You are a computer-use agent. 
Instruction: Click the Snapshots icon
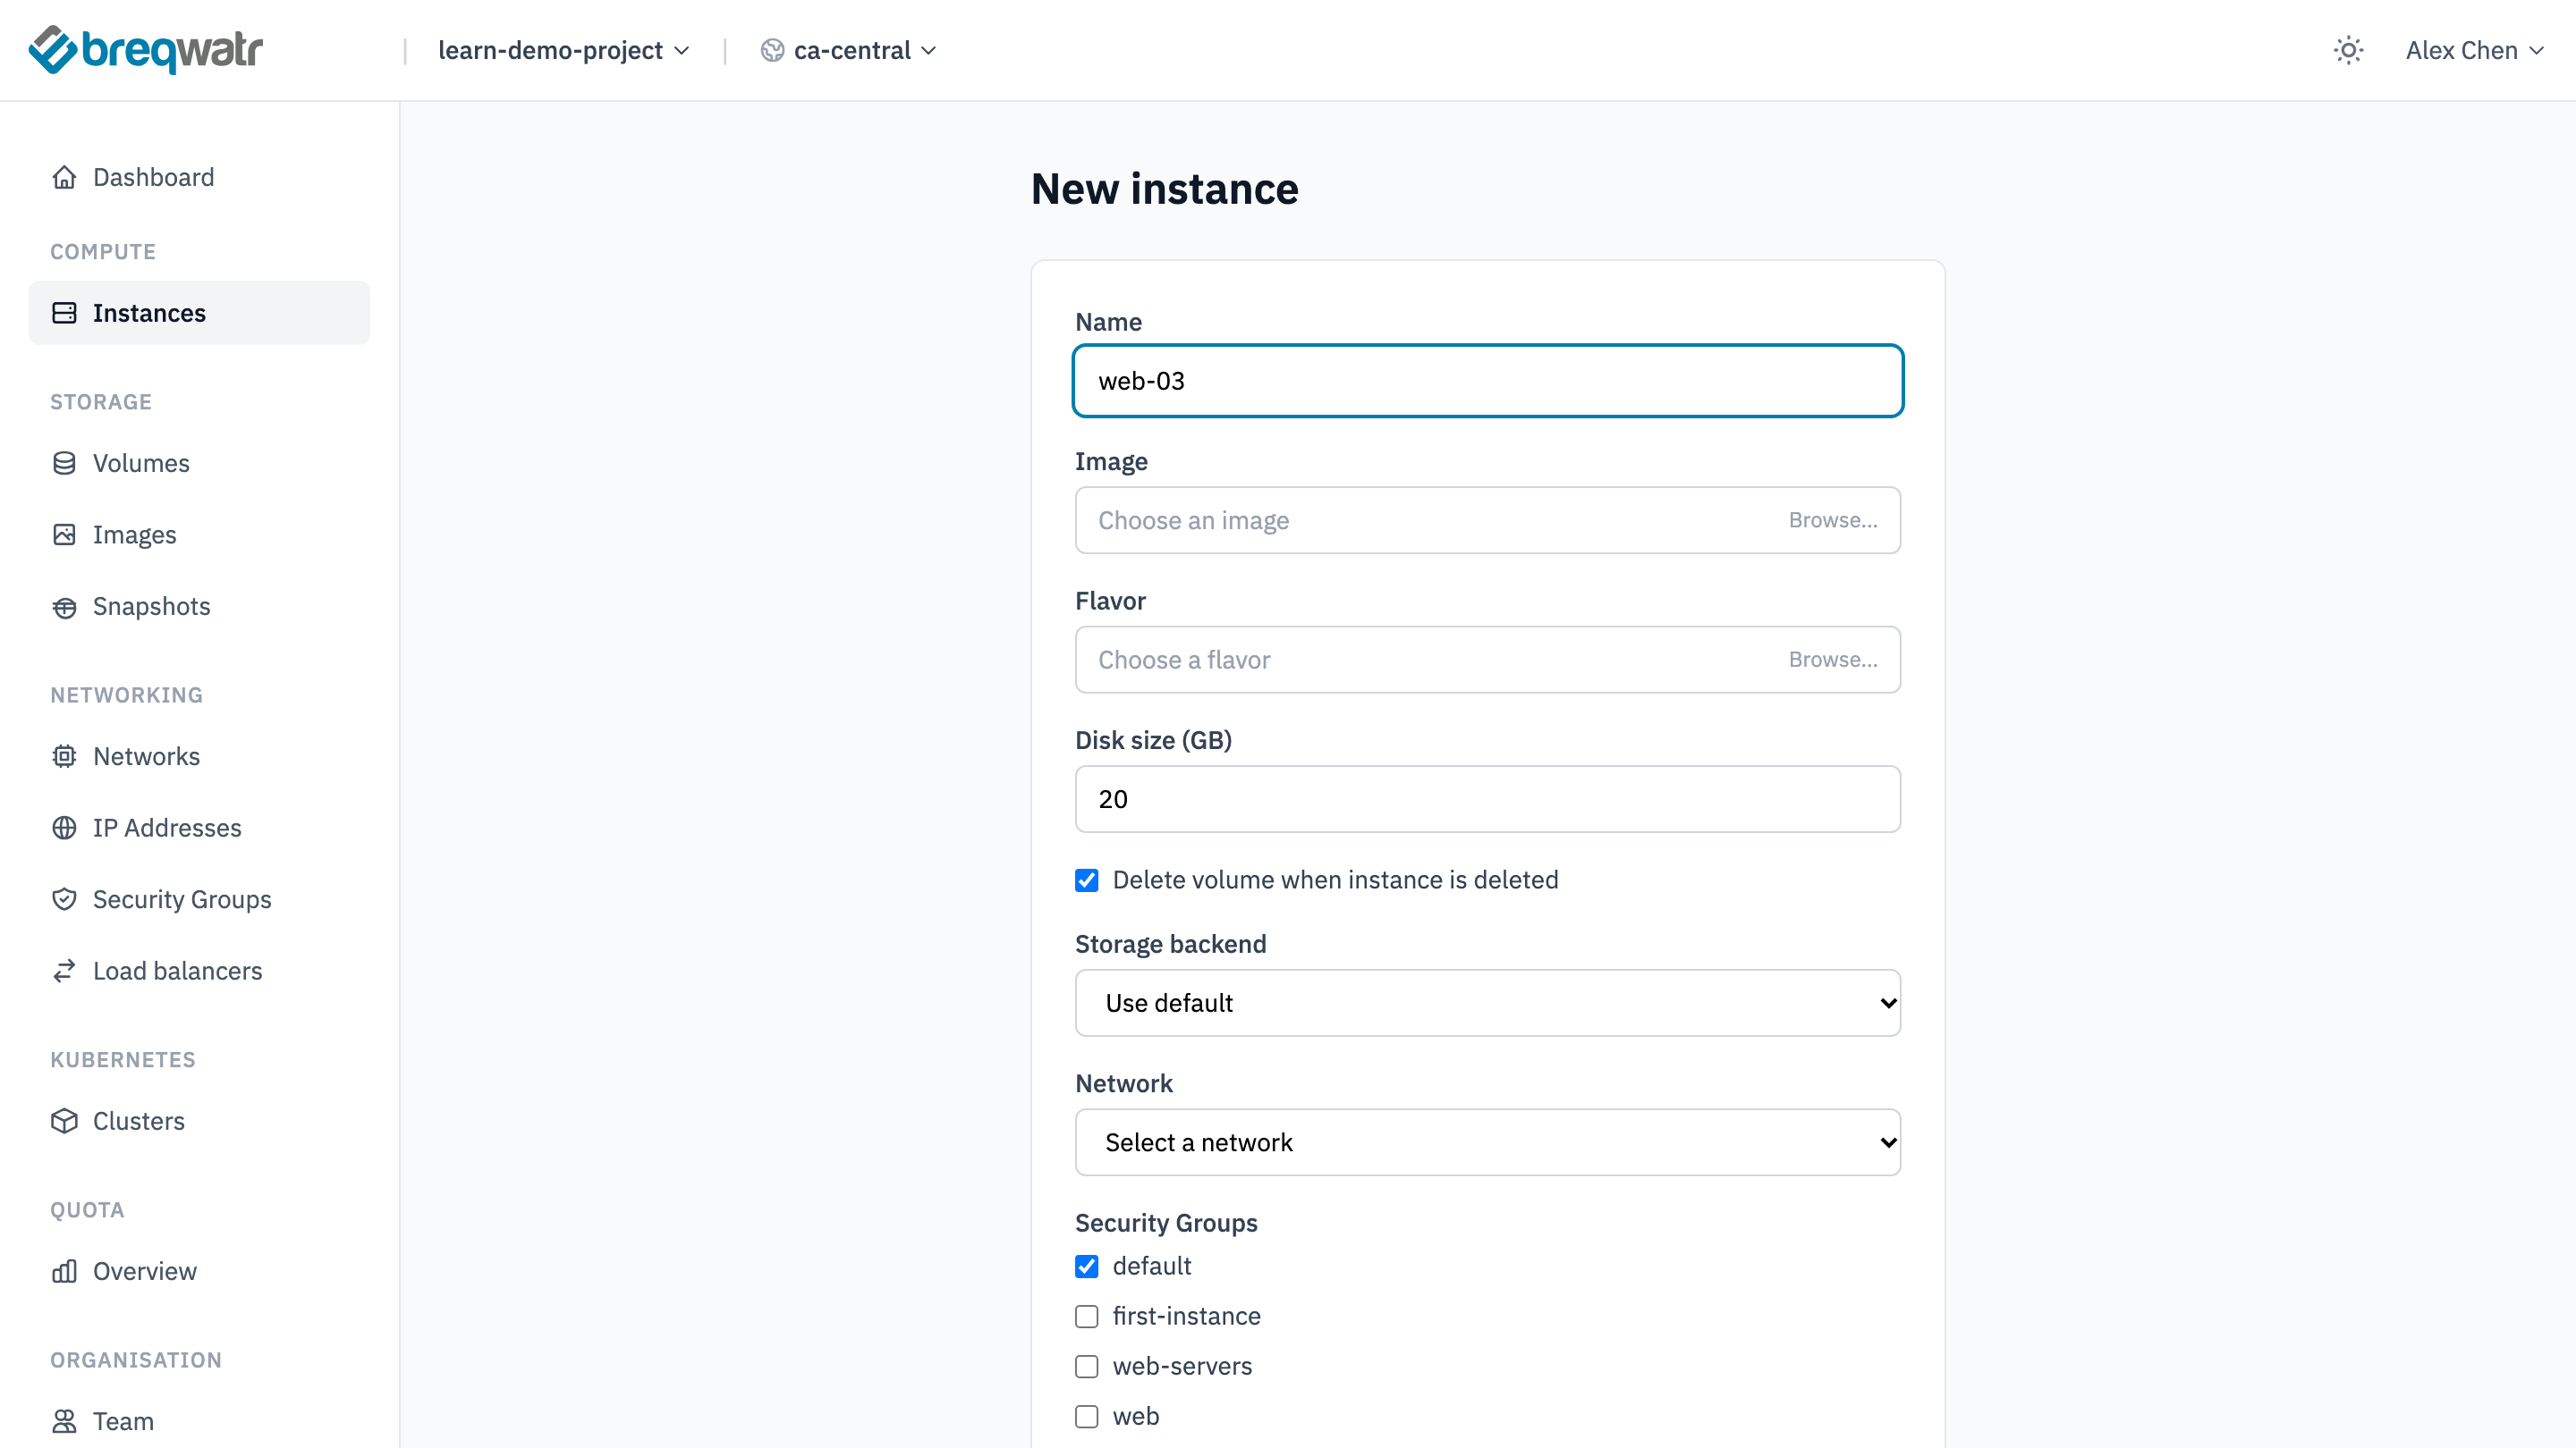click(64, 607)
